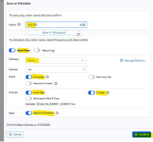Open 1Password settings slider icon
The height and width of the screenshot is (142, 153).
78,34
